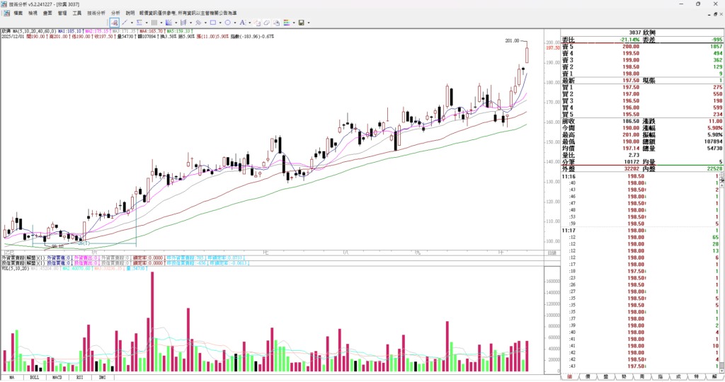This screenshot has height=382, width=725.
Task: Open the color palette grid icon
Action: pos(287,23)
